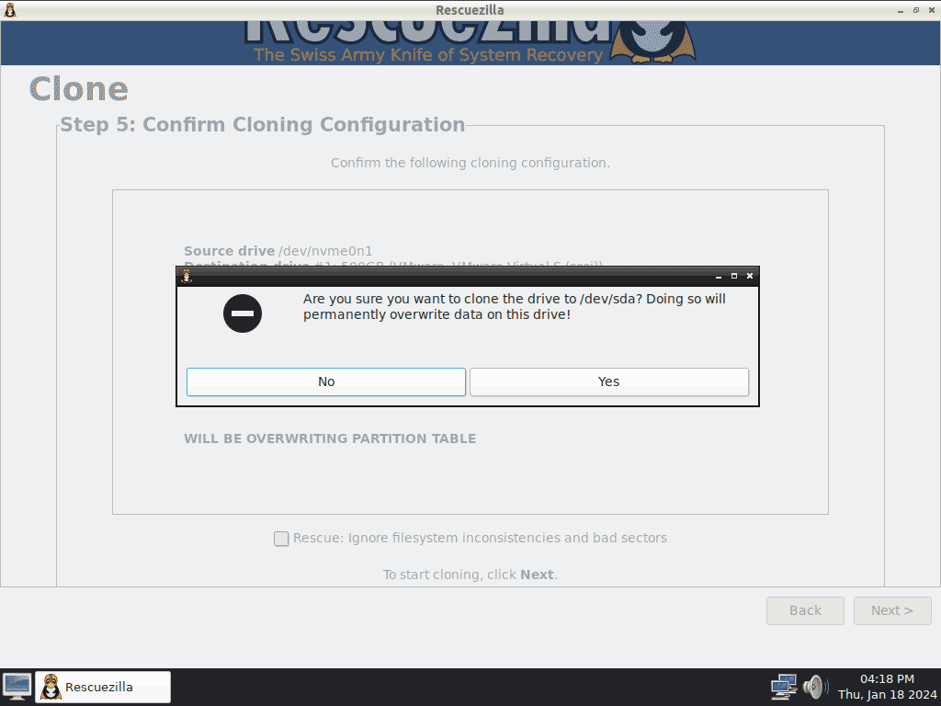Open the network connections tray icon

point(784,687)
